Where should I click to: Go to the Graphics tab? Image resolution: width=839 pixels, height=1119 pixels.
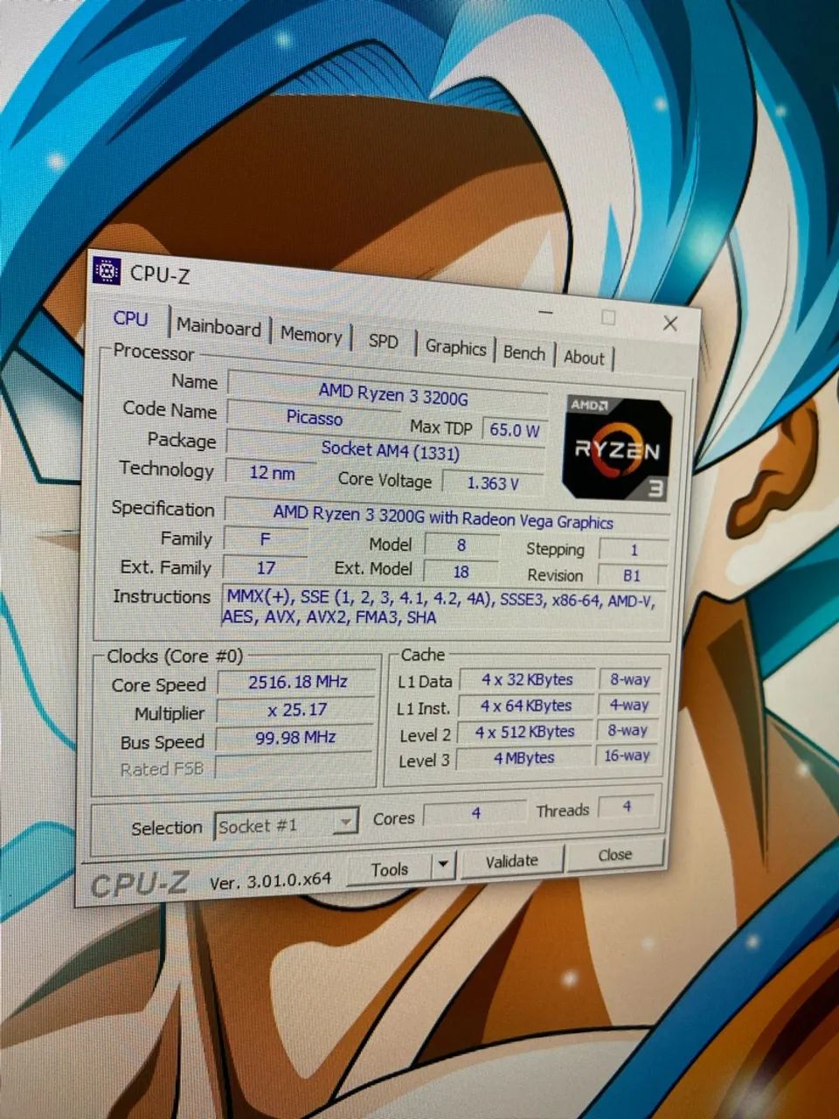(x=455, y=347)
